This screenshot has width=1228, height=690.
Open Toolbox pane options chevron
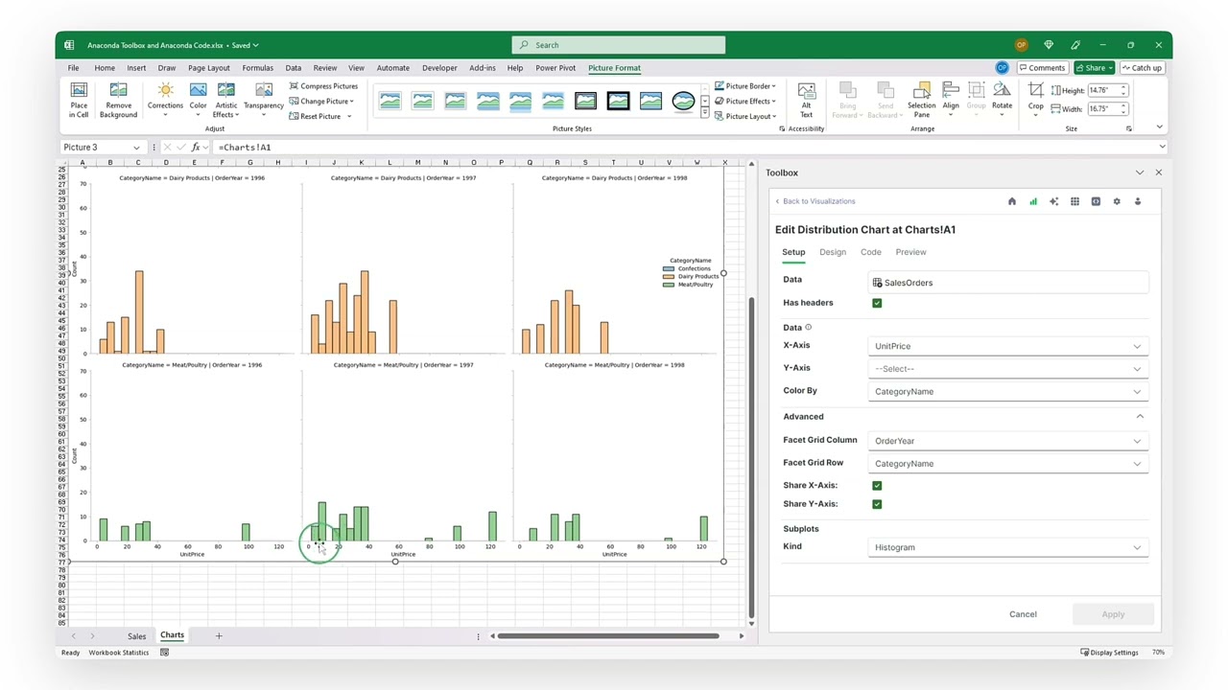pos(1139,172)
